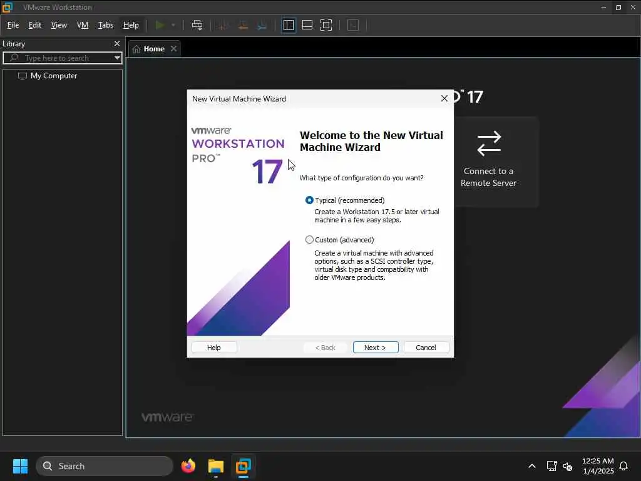Click the muted volume tray icon
The height and width of the screenshot is (481, 641).
click(x=568, y=466)
